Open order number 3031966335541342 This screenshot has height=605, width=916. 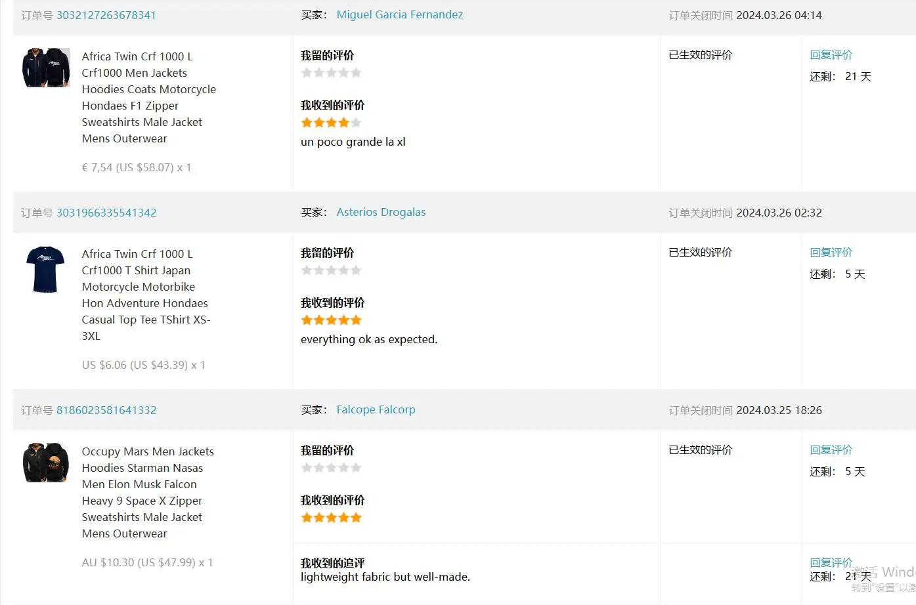[x=106, y=213]
